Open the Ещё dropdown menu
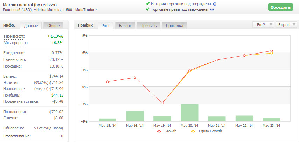Image resolution: width=299 pixels, height=142 pixels. tap(263, 25)
